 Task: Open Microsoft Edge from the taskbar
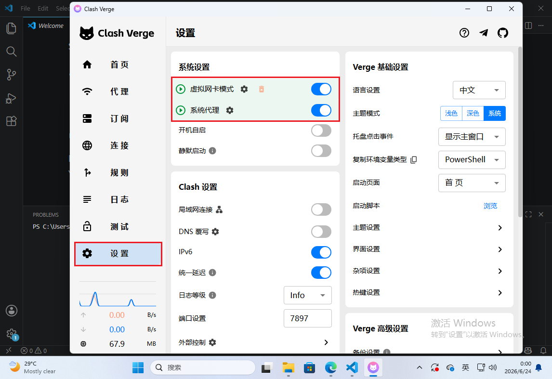pyautogui.click(x=330, y=367)
